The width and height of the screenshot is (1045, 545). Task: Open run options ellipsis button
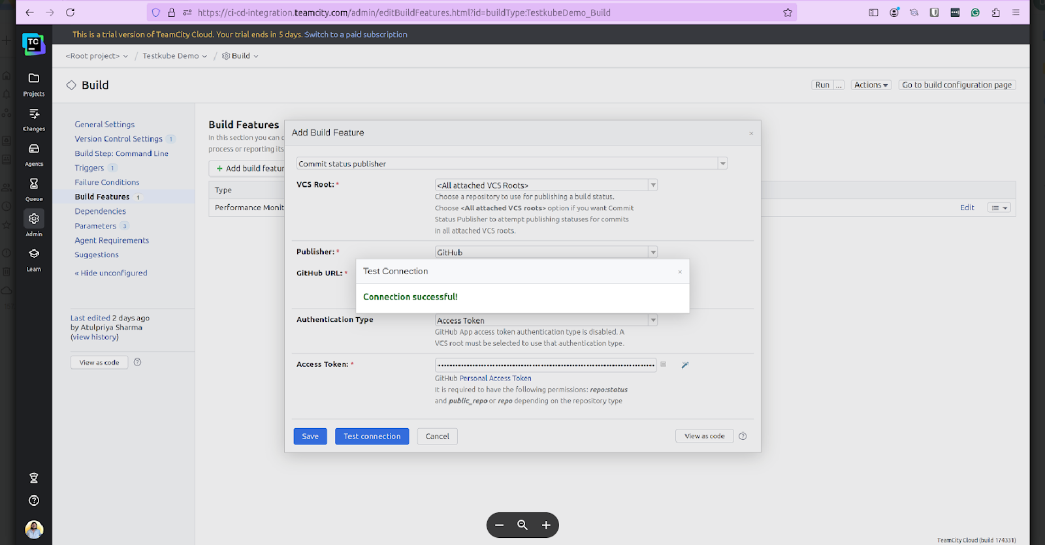(x=839, y=85)
